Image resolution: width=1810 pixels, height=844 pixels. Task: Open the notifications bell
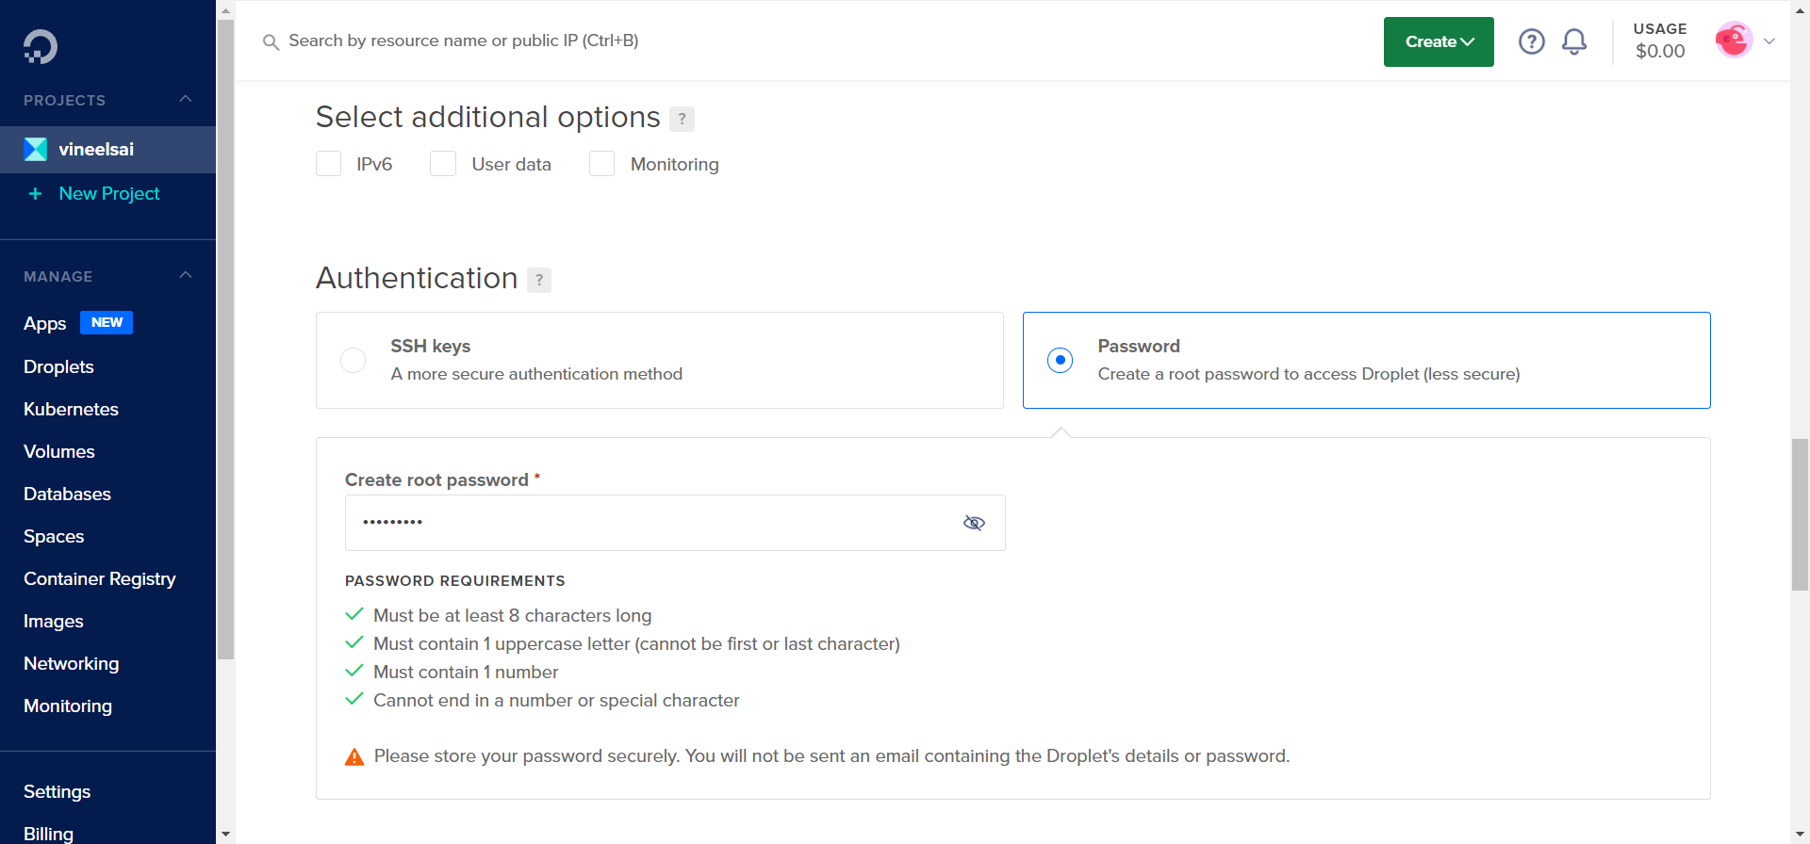[1573, 41]
